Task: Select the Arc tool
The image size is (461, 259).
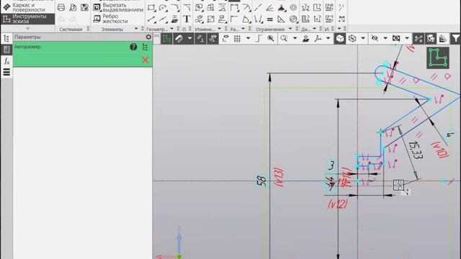Action: (x=164, y=8)
